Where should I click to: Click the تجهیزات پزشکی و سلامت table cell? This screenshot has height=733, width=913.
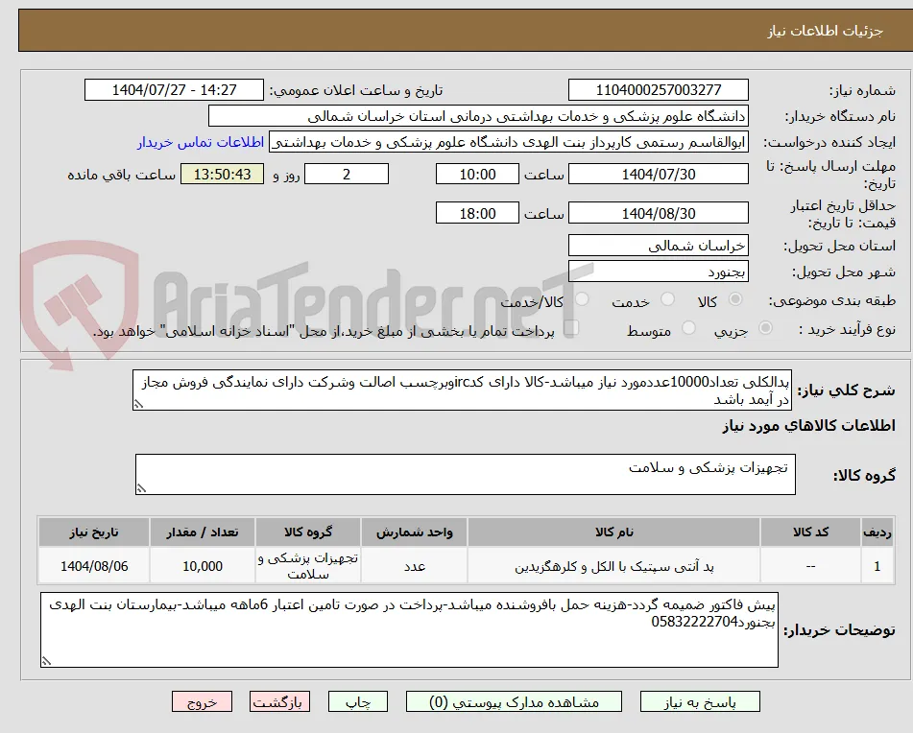(308, 566)
